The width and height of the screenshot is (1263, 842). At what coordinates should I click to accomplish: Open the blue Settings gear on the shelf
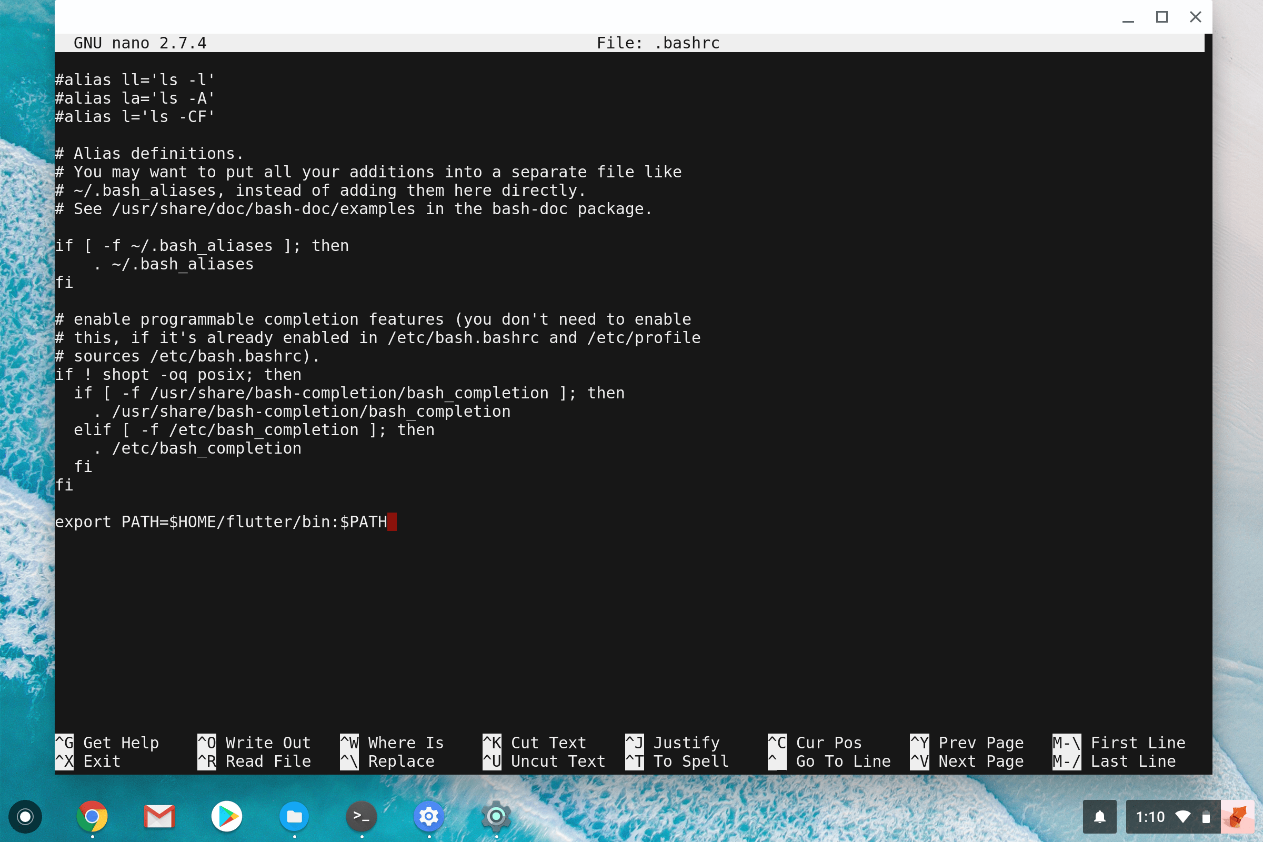428,817
